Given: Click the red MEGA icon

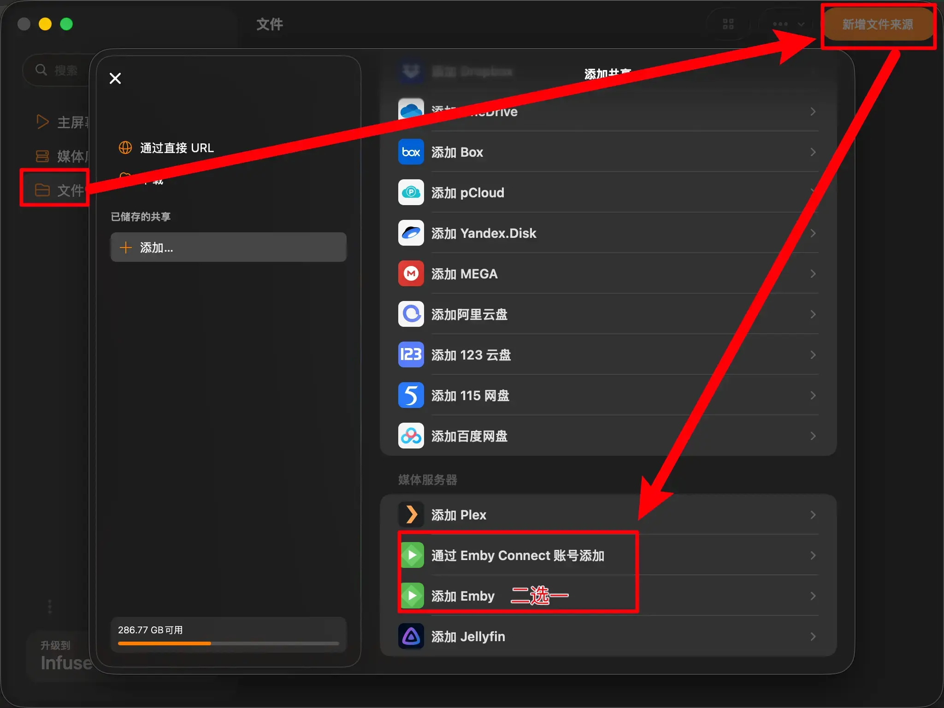Looking at the screenshot, I should point(411,274).
